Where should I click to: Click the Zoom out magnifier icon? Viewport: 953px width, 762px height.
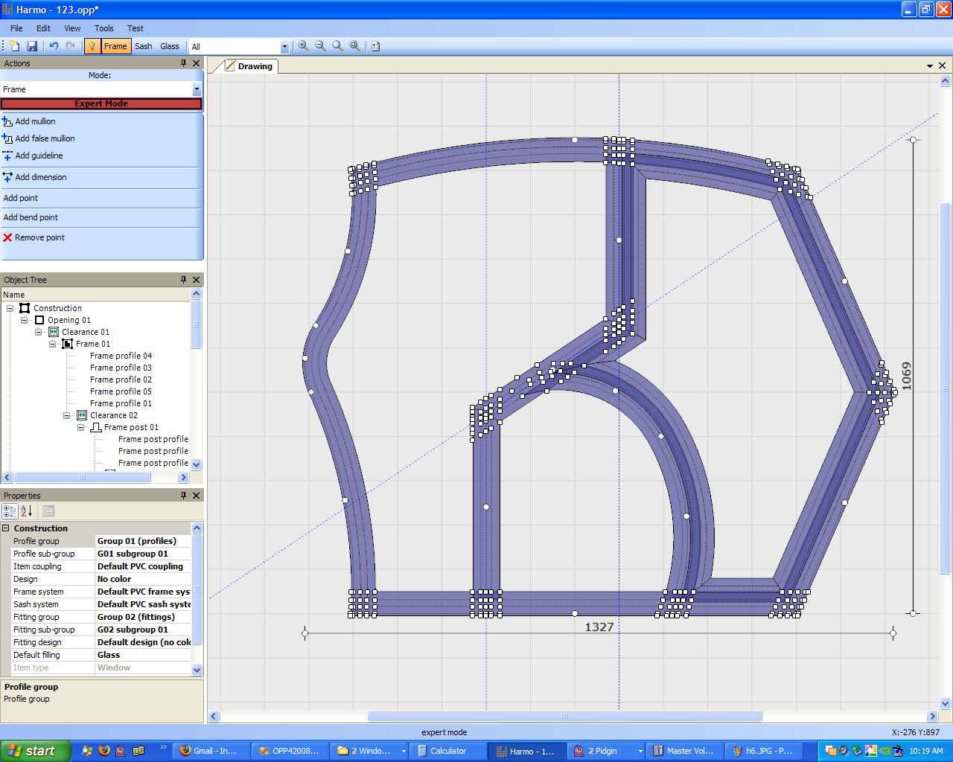(320, 46)
